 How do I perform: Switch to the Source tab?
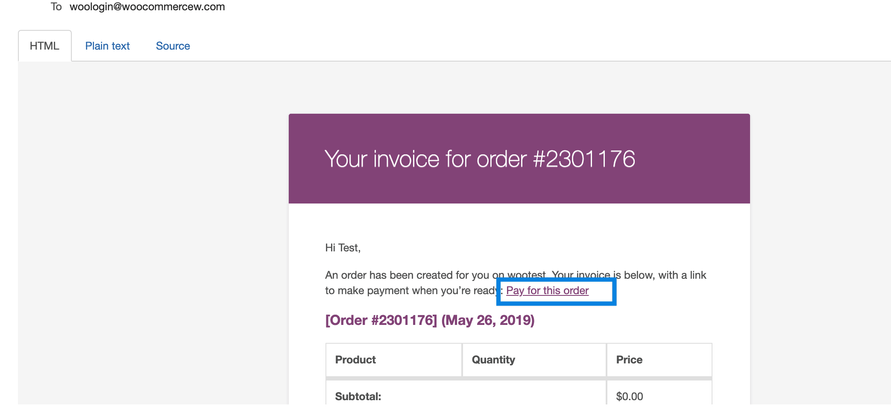click(173, 46)
